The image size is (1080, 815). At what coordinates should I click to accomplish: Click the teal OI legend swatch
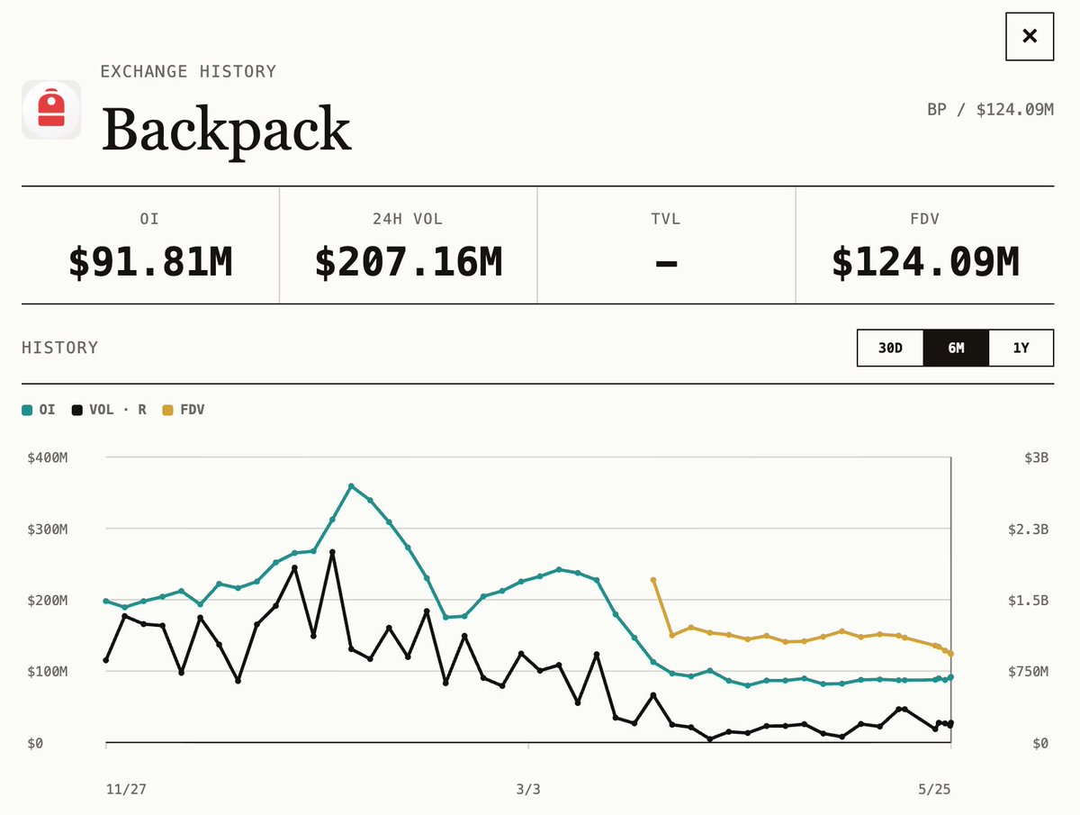[27, 411]
